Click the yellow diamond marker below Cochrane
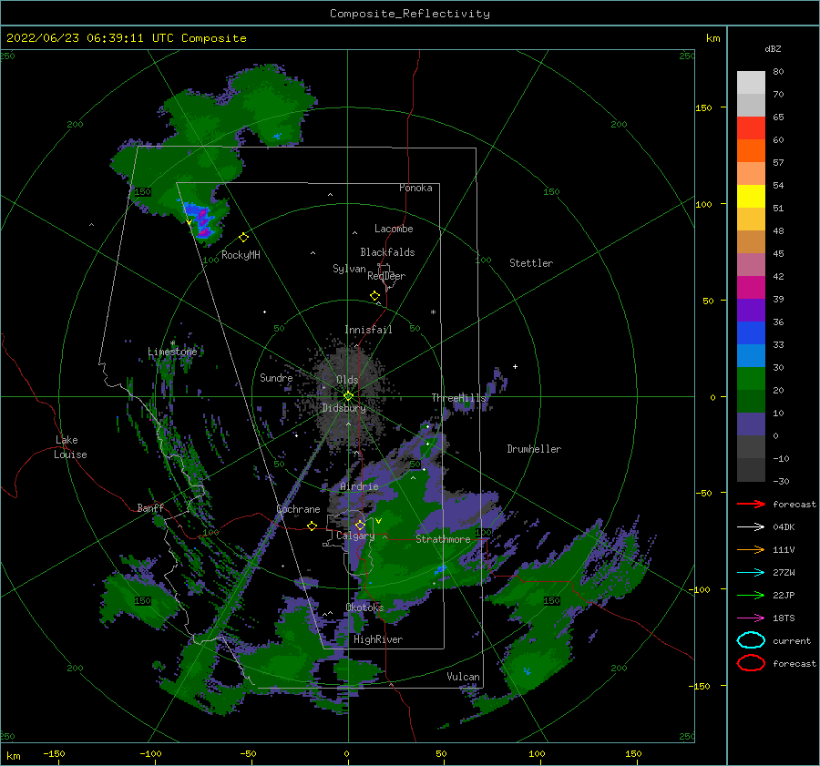 tap(313, 526)
